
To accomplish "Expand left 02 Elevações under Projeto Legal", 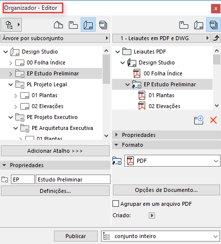I will click(x=16, y=107).
